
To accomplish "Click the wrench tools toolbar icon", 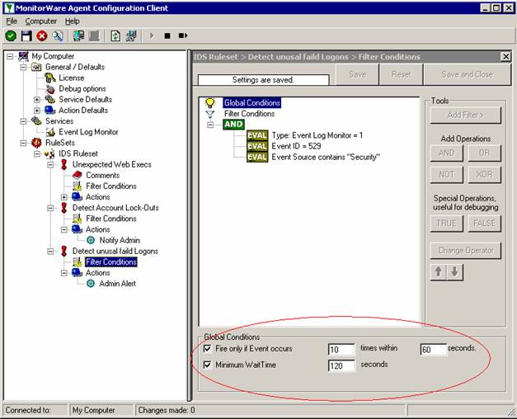I will pyautogui.click(x=58, y=35).
